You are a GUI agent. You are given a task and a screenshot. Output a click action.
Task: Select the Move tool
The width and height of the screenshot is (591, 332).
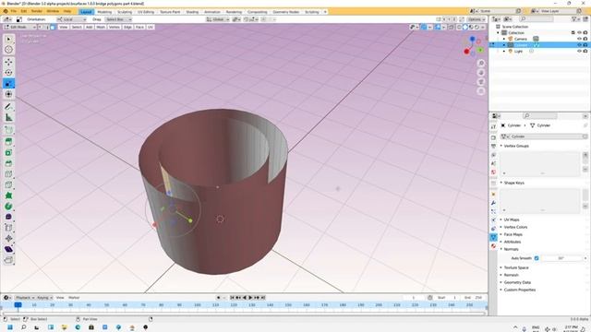pyautogui.click(x=8, y=62)
